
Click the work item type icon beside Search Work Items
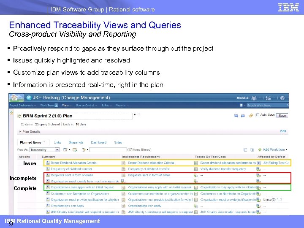pyautogui.click(x=241, y=105)
